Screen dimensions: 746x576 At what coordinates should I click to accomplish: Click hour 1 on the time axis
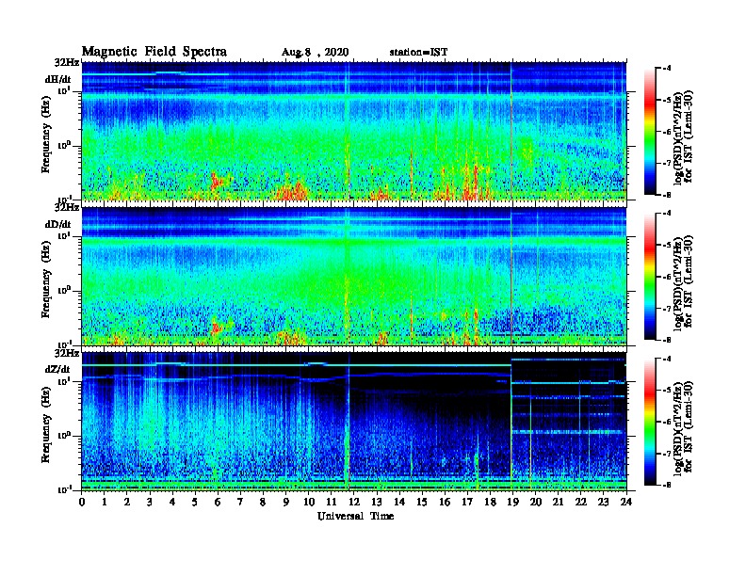click(x=105, y=503)
